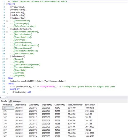Image resolution: width=128 pixels, height=138 pixels.
Task: Click the commented [UnitPriceDiscountPct] line
Action: coord(25,45)
